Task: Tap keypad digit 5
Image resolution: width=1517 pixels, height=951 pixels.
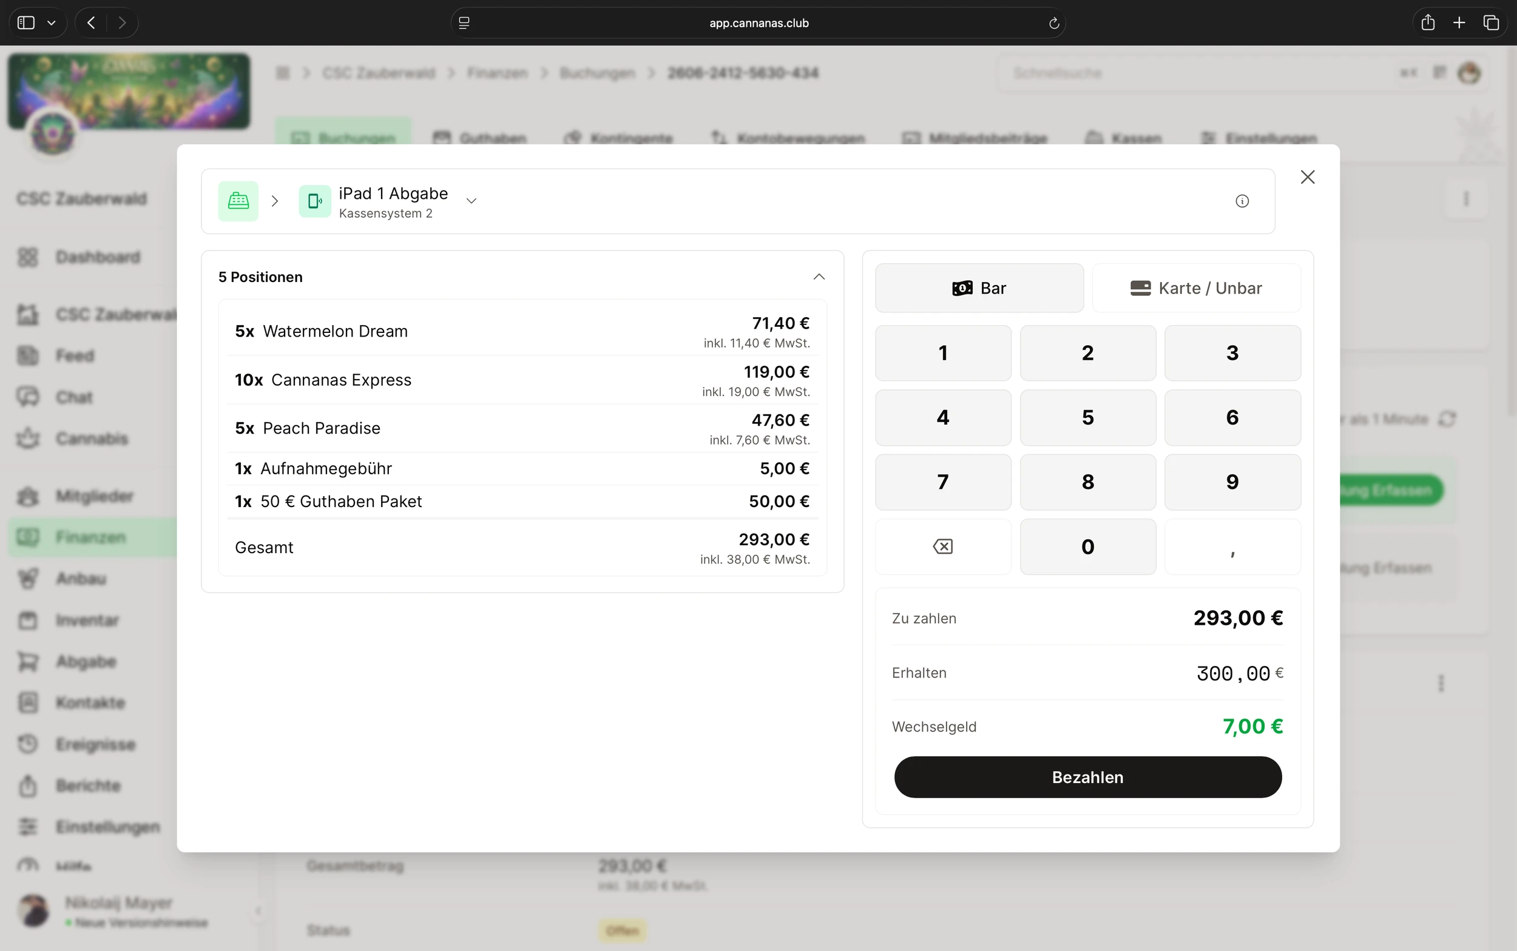Action: pos(1087,418)
